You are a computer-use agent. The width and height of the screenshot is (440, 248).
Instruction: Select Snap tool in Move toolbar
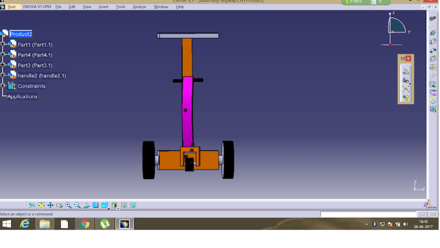[x=405, y=80]
